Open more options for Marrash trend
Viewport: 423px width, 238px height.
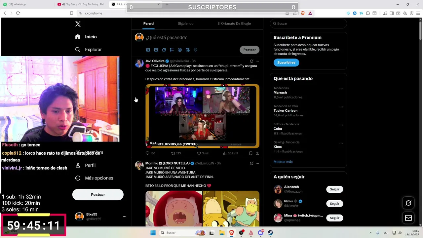[341, 89]
